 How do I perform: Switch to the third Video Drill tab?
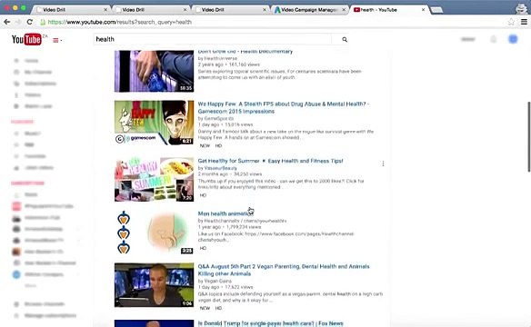click(230, 10)
